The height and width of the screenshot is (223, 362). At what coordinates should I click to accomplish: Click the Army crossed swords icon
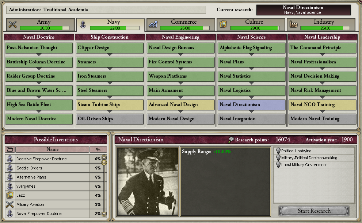tap(12, 24)
